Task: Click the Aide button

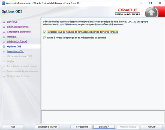Action: click(13, 127)
